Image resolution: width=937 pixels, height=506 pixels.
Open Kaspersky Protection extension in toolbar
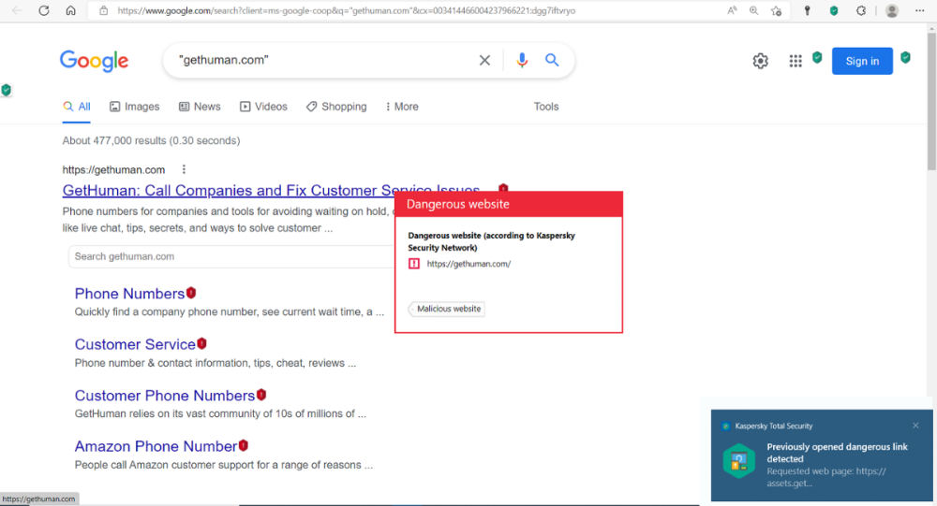[834, 10]
